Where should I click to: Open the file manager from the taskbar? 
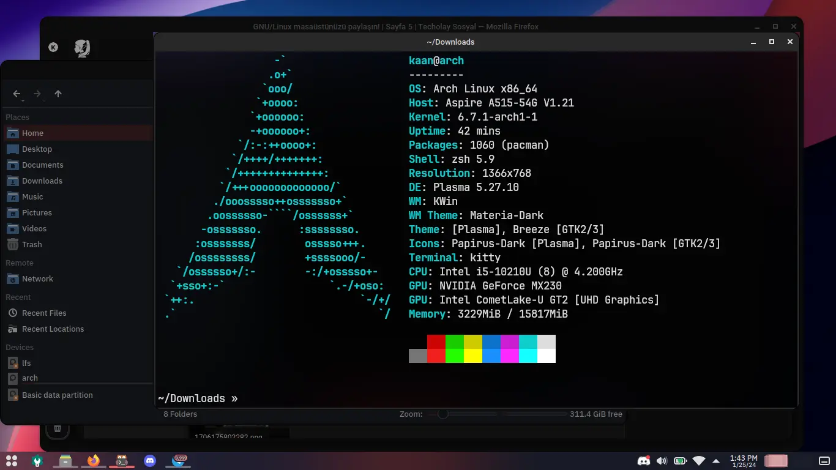[x=65, y=460]
